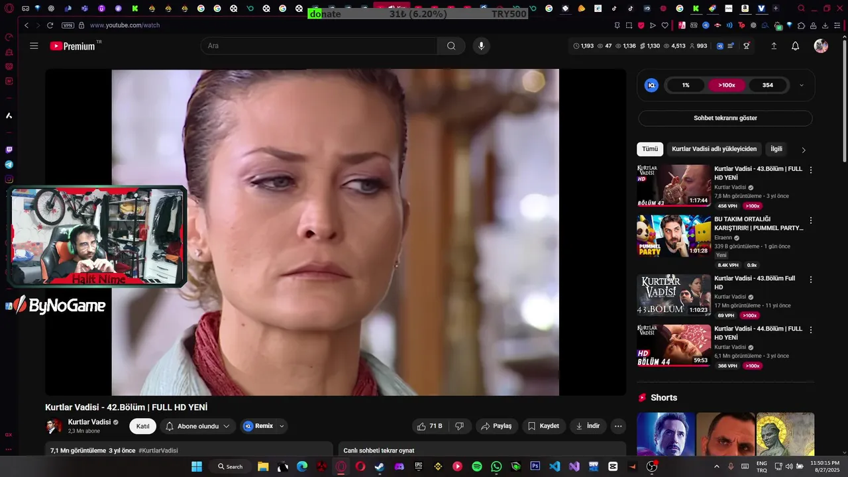The height and width of the screenshot is (477, 848).
Task: Toggle the VPN badge in address bar
Action: [x=68, y=25]
